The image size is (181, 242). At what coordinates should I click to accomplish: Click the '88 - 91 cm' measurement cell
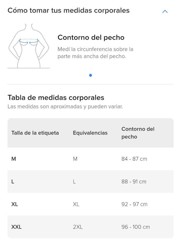click(134, 182)
